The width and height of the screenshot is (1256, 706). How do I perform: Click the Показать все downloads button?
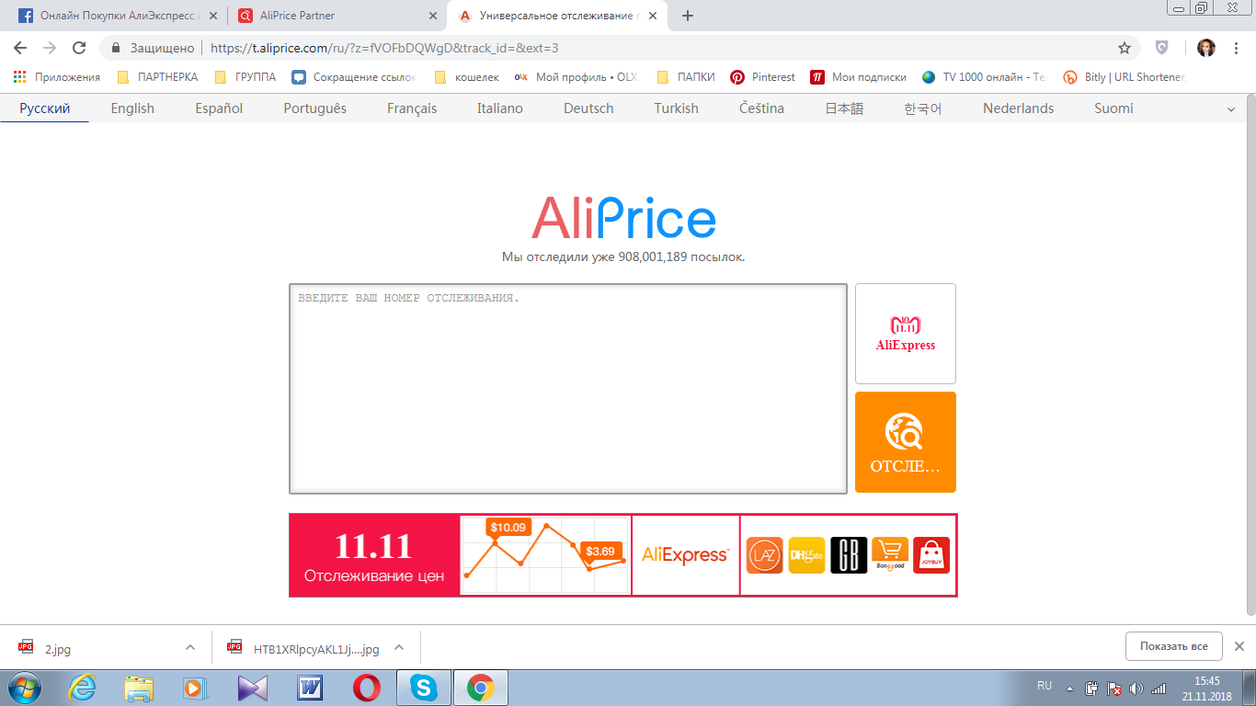point(1174,646)
